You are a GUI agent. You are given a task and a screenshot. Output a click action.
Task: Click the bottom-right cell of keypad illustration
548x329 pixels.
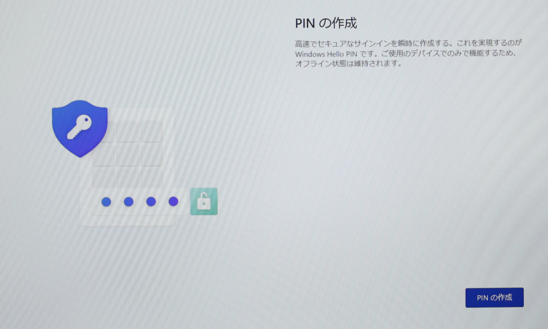pyautogui.click(x=152, y=177)
